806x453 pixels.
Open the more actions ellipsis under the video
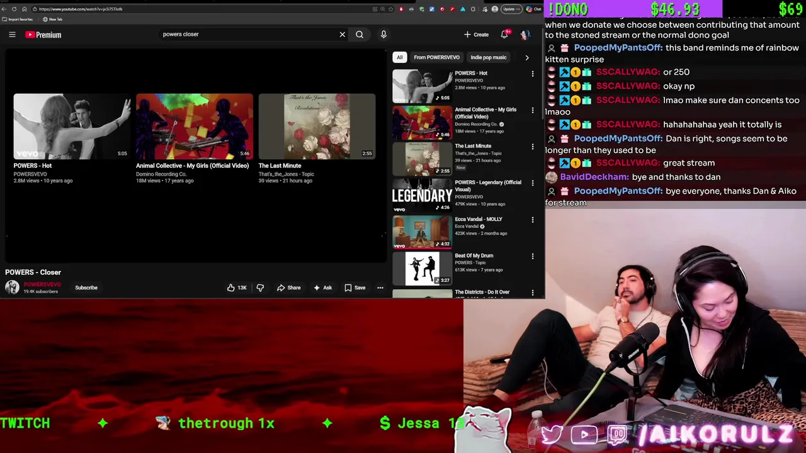[x=380, y=288]
